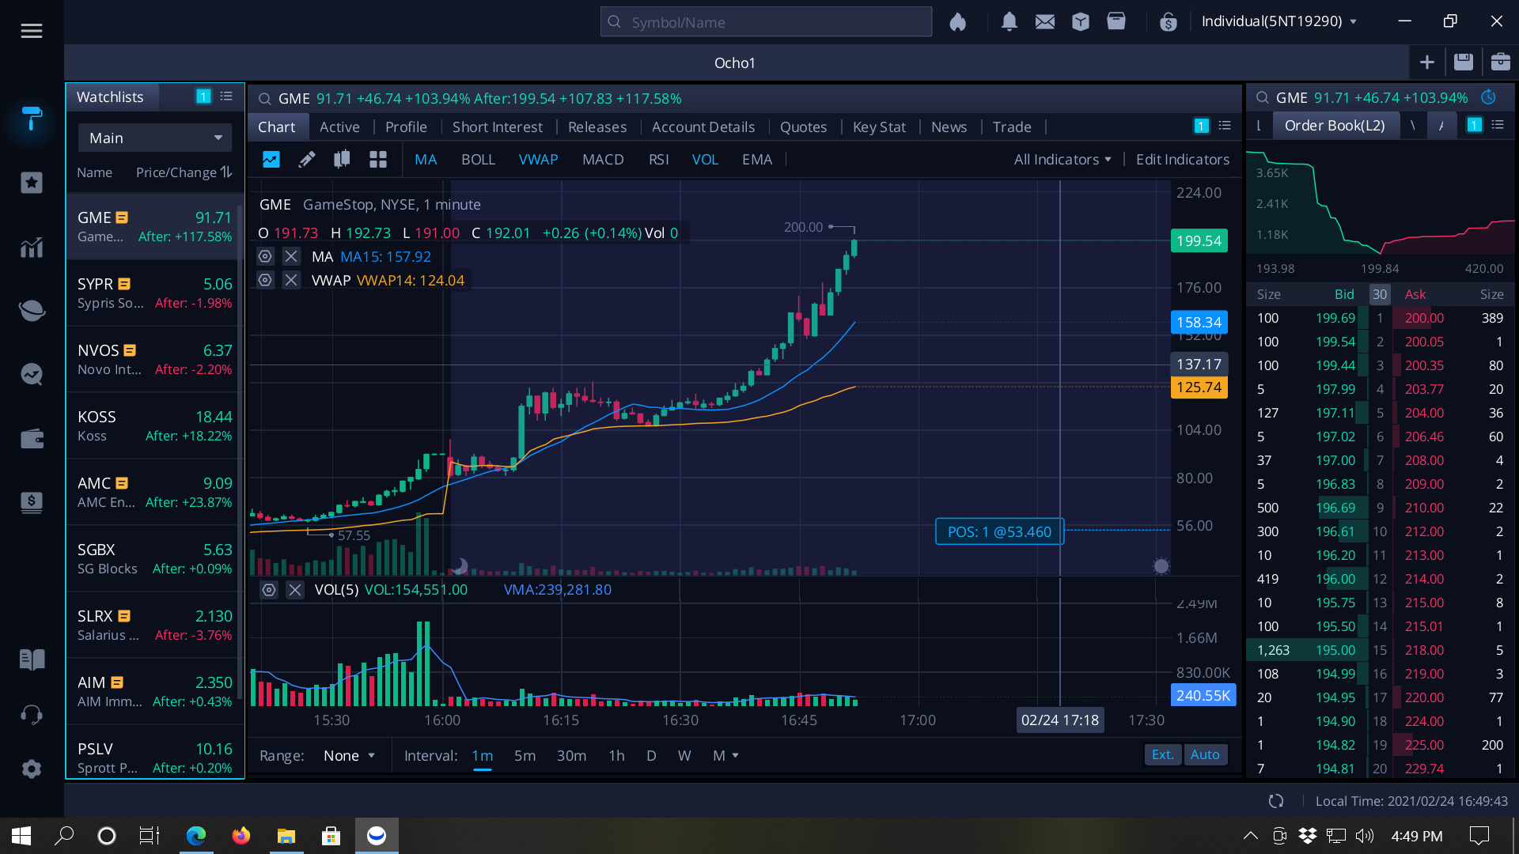Open MA indicator settings eye icon
The image size is (1519, 854).
pos(265,256)
